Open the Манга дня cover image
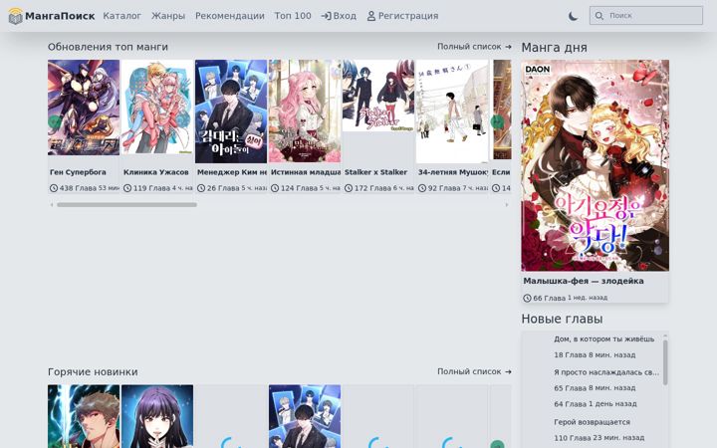 595,165
